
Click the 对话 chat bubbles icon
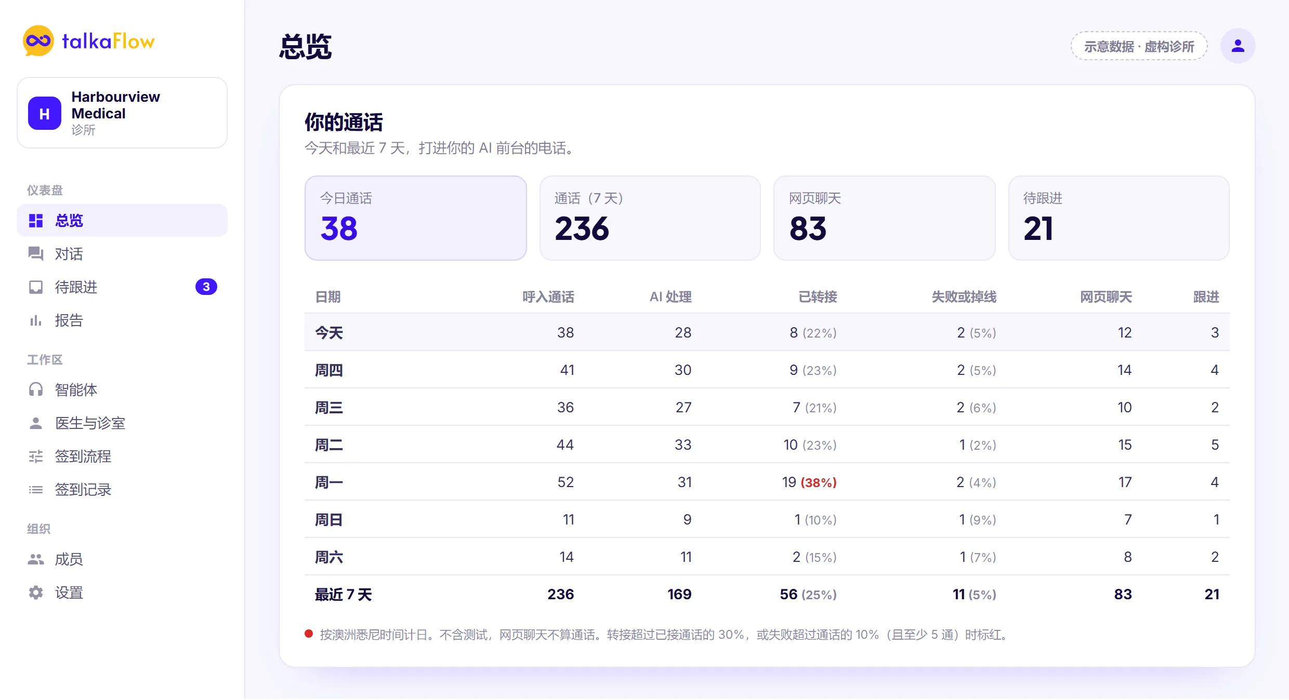(36, 254)
